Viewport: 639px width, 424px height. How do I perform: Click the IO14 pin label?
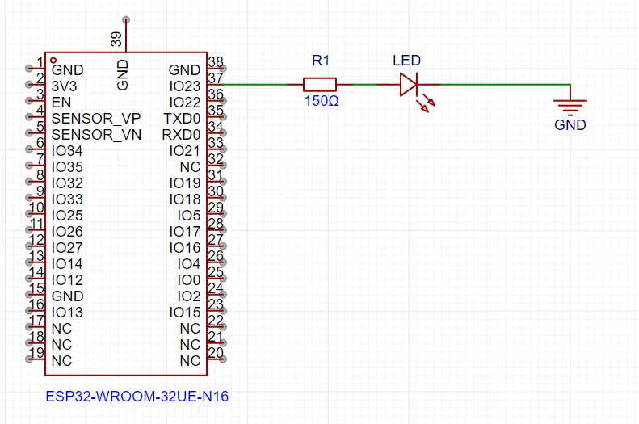[x=67, y=264]
